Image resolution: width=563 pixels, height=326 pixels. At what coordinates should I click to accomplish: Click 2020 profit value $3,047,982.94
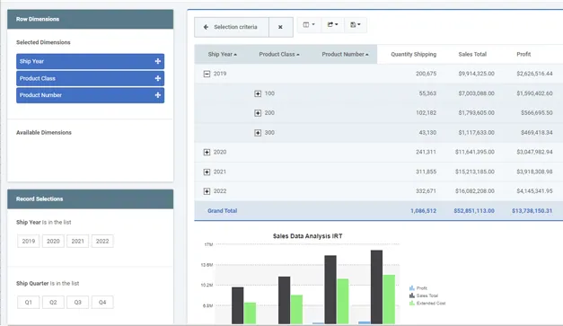point(534,152)
